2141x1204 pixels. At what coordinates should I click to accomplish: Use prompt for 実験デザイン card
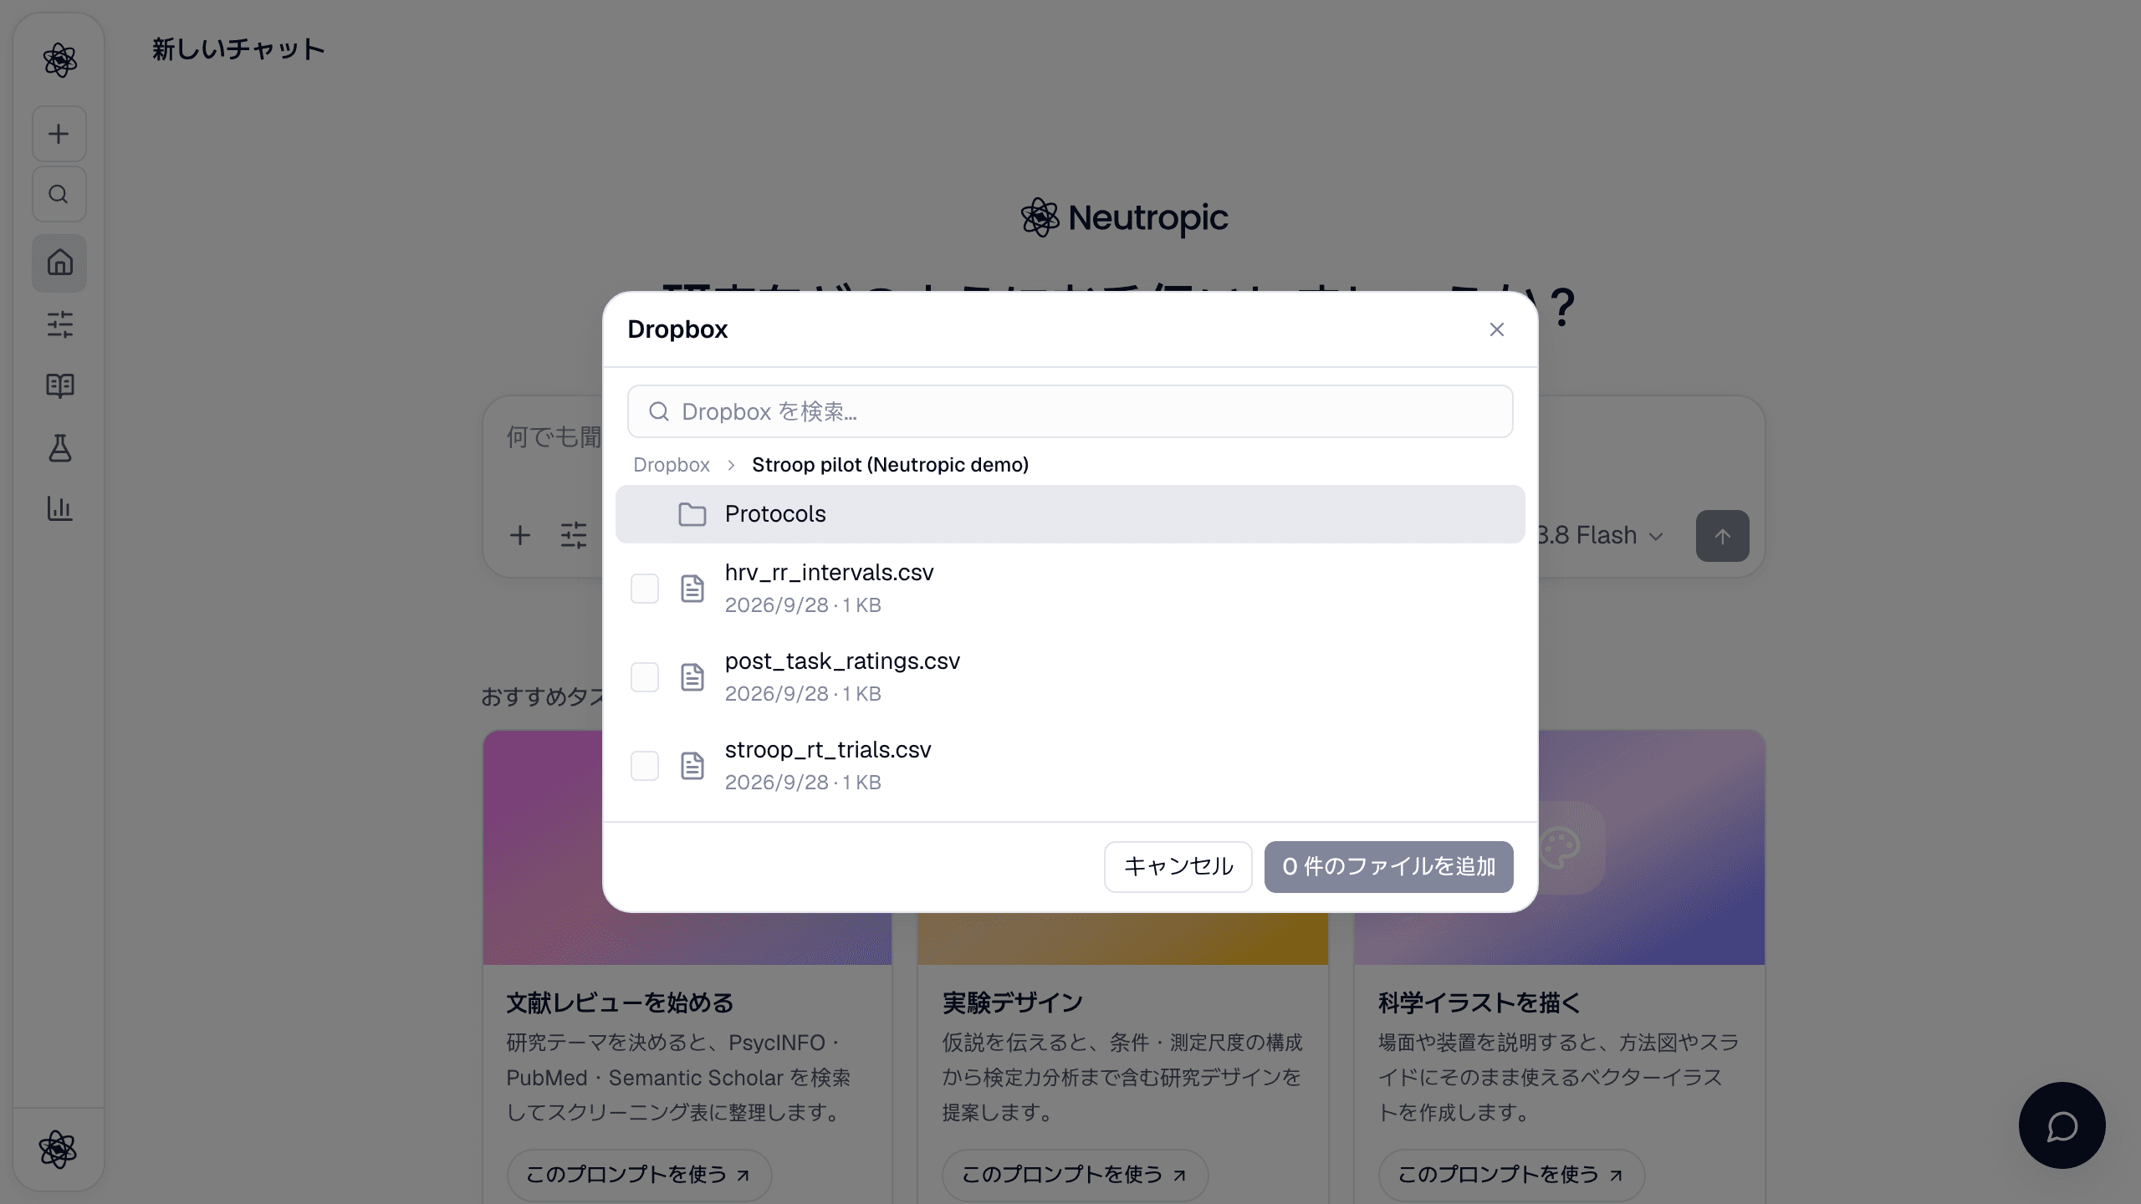pos(1075,1175)
